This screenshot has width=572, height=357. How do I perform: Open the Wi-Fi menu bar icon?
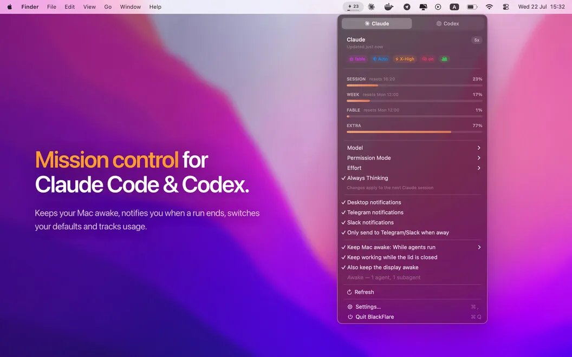pyautogui.click(x=489, y=7)
